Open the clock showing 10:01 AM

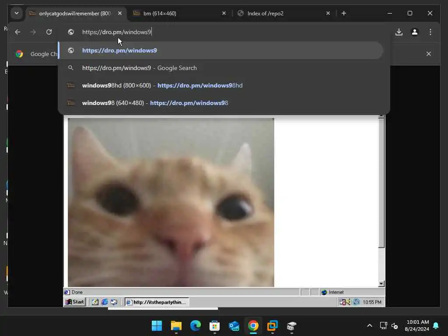(x=417, y=325)
